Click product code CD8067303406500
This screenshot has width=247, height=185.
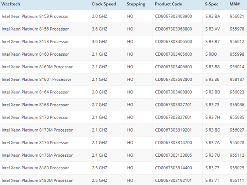pyautogui.click(x=173, y=42)
